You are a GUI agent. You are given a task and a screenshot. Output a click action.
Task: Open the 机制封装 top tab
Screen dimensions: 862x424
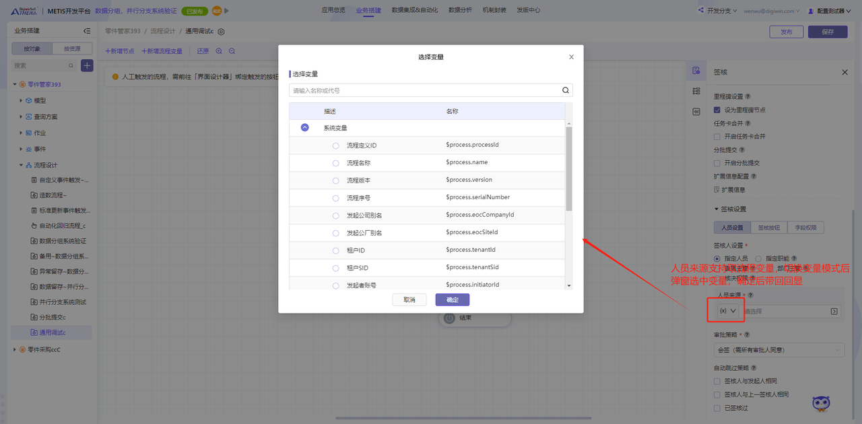click(494, 10)
